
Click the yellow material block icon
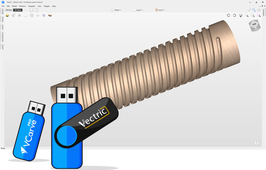[7, 15]
